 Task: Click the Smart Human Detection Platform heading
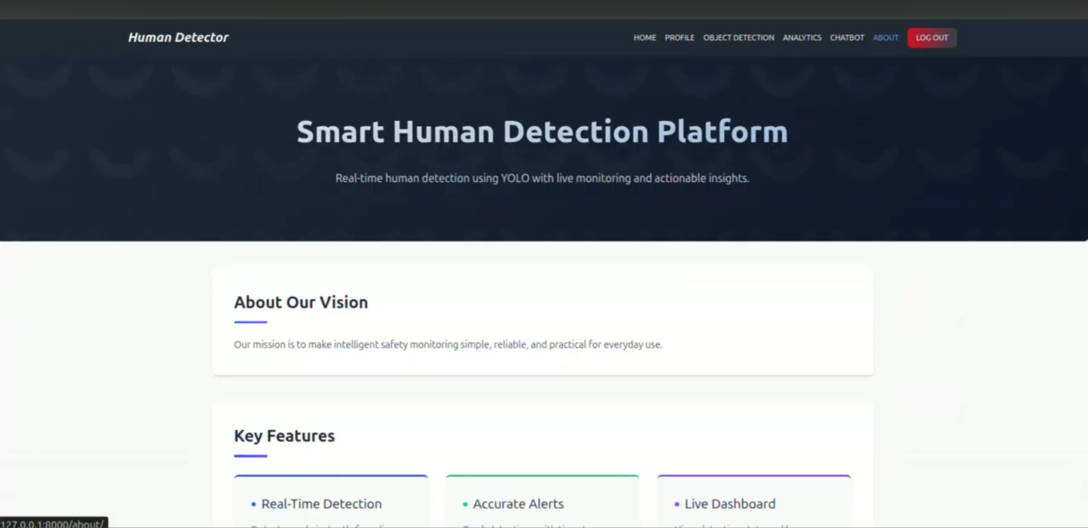542,132
